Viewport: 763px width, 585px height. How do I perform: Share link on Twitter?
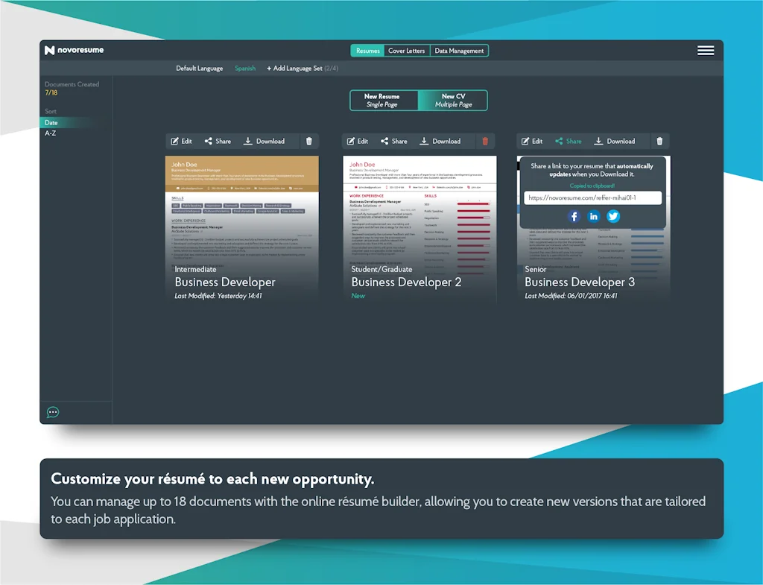(613, 217)
